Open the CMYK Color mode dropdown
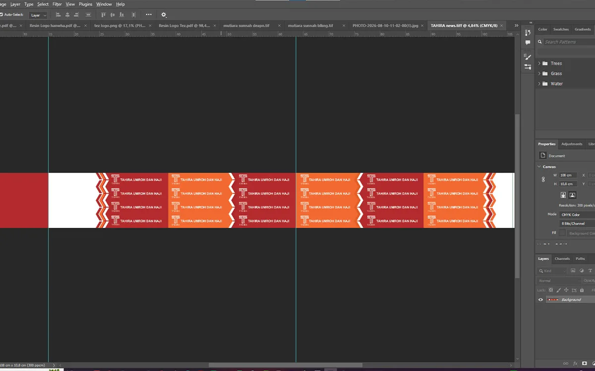595x371 pixels. tap(577, 214)
